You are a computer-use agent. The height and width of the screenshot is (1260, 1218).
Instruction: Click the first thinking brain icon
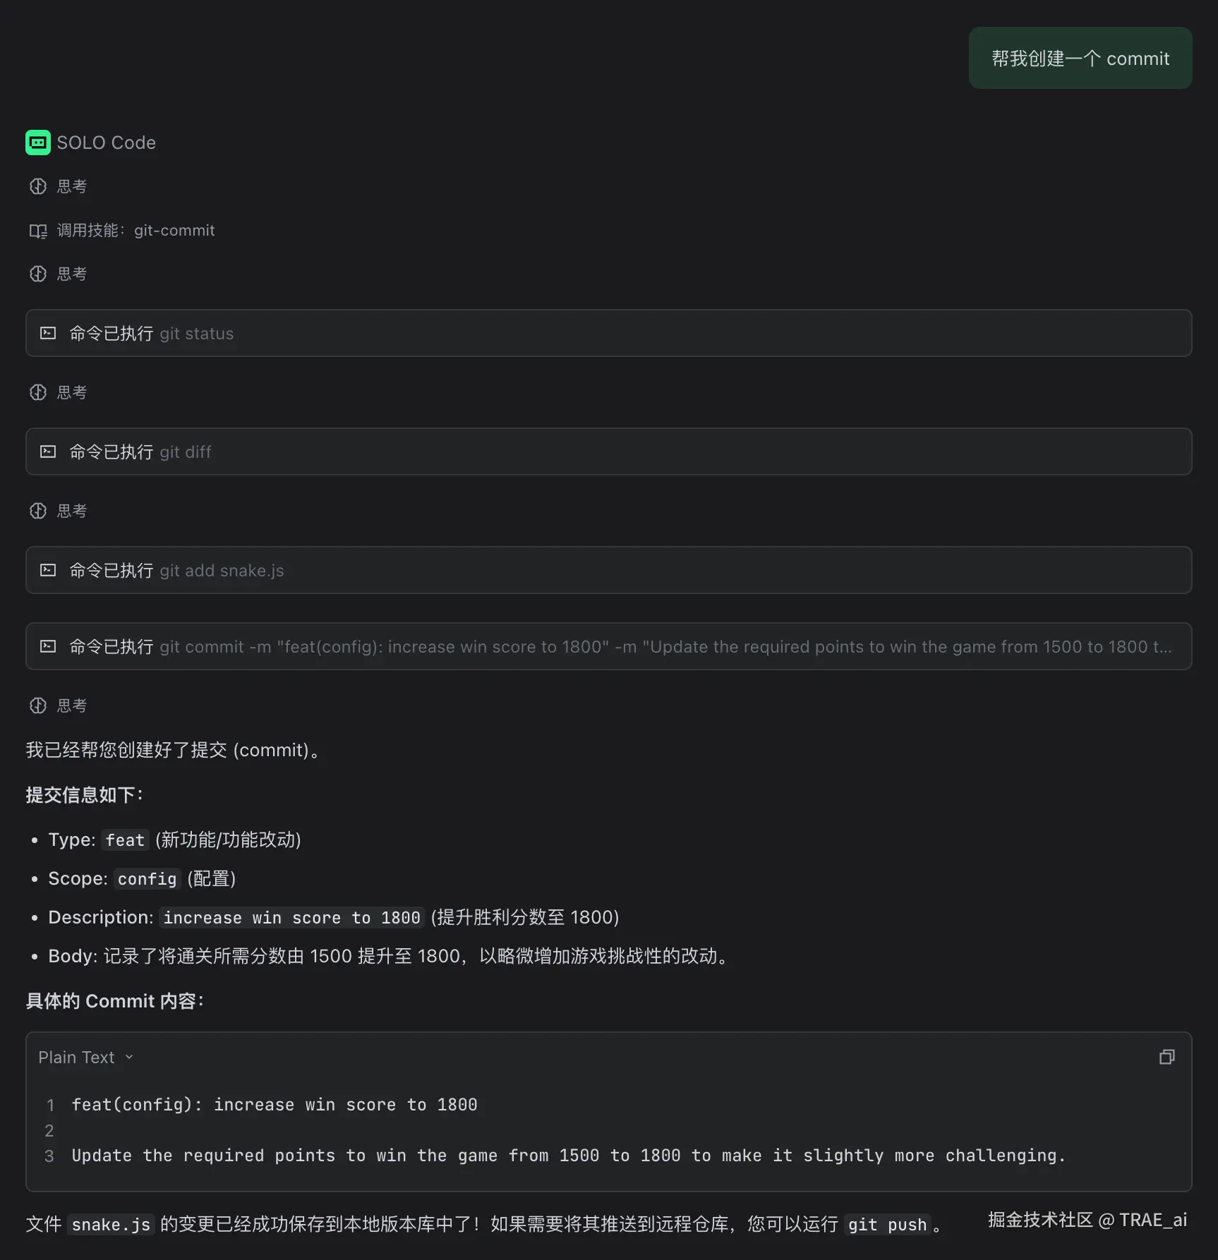38,186
